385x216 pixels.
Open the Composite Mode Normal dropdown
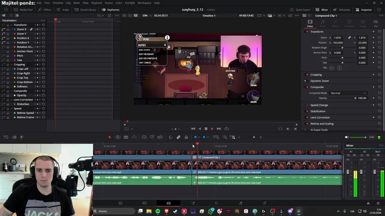(348, 93)
